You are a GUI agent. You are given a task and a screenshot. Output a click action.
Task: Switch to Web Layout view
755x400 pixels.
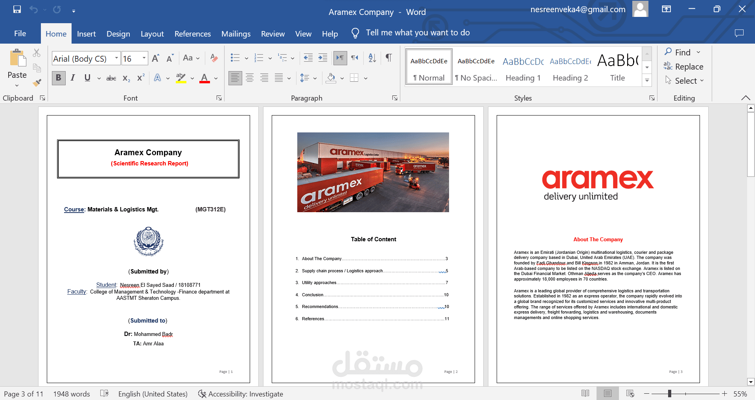630,393
